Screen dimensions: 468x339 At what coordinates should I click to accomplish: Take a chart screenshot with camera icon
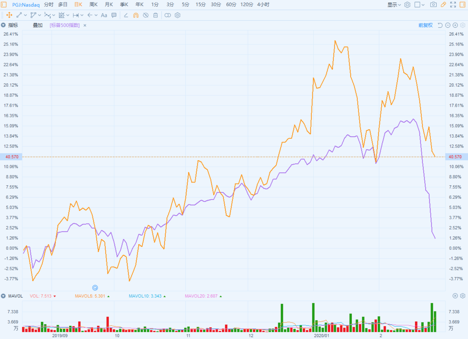(433, 5)
